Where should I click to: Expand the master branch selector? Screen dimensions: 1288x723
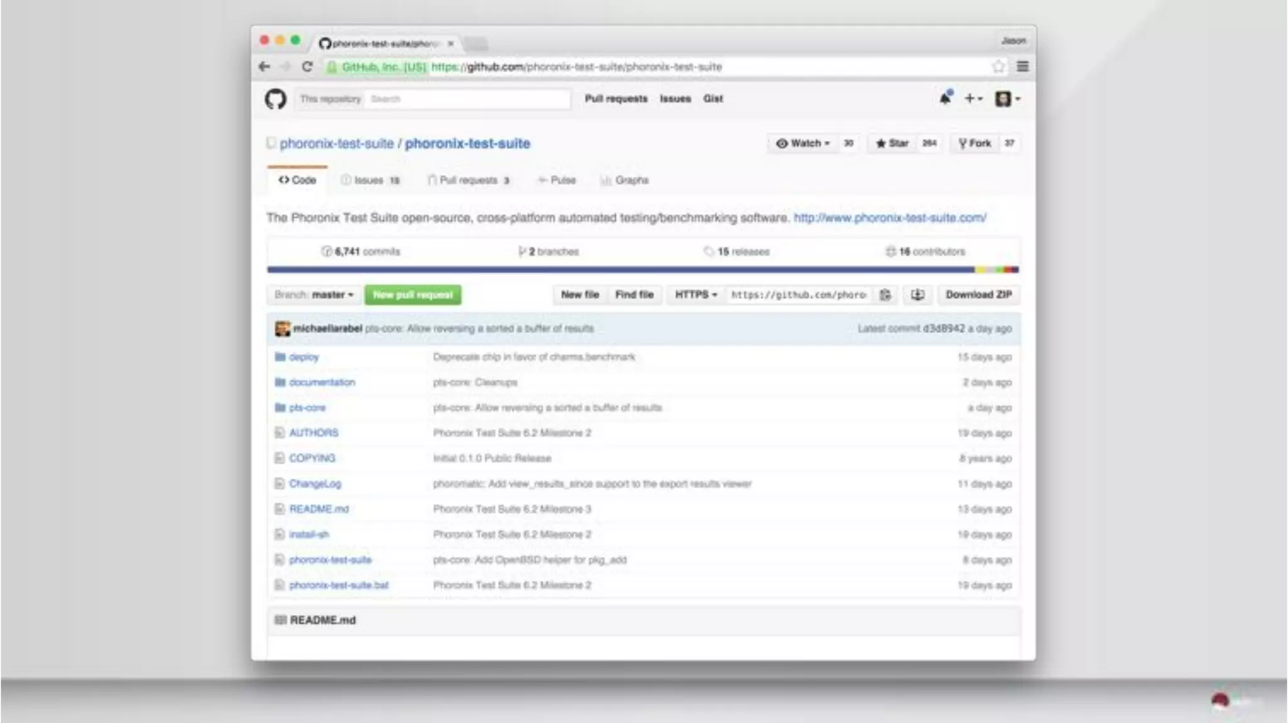click(x=314, y=295)
